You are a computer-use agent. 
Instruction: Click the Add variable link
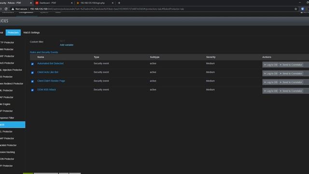pos(67,45)
